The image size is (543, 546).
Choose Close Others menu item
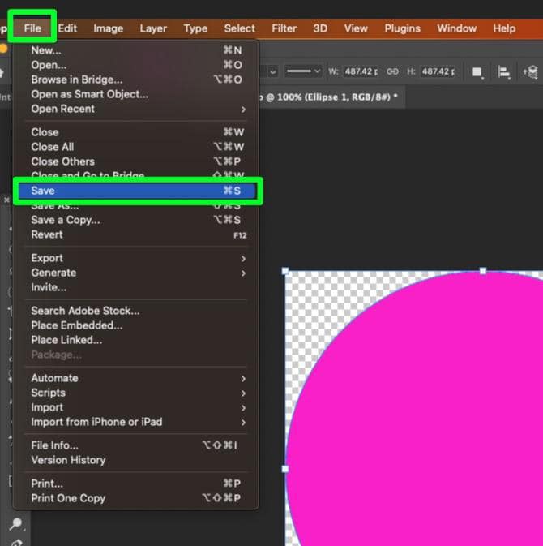[138, 161]
